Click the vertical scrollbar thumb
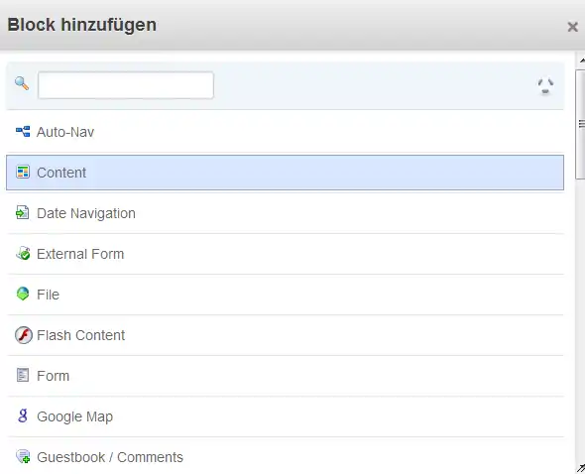Viewport: 585px width, 474px height. click(x=580, y=124)
